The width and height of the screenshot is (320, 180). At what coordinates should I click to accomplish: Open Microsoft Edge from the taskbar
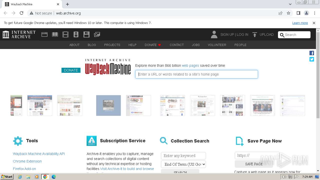(53, 177)
